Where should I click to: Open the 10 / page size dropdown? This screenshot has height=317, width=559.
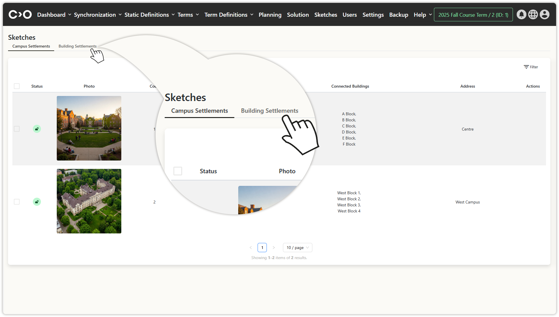pos(297,248)
